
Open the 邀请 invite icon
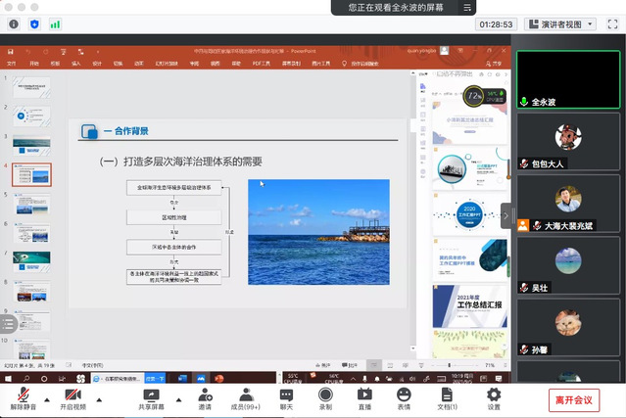click(205, 396)
